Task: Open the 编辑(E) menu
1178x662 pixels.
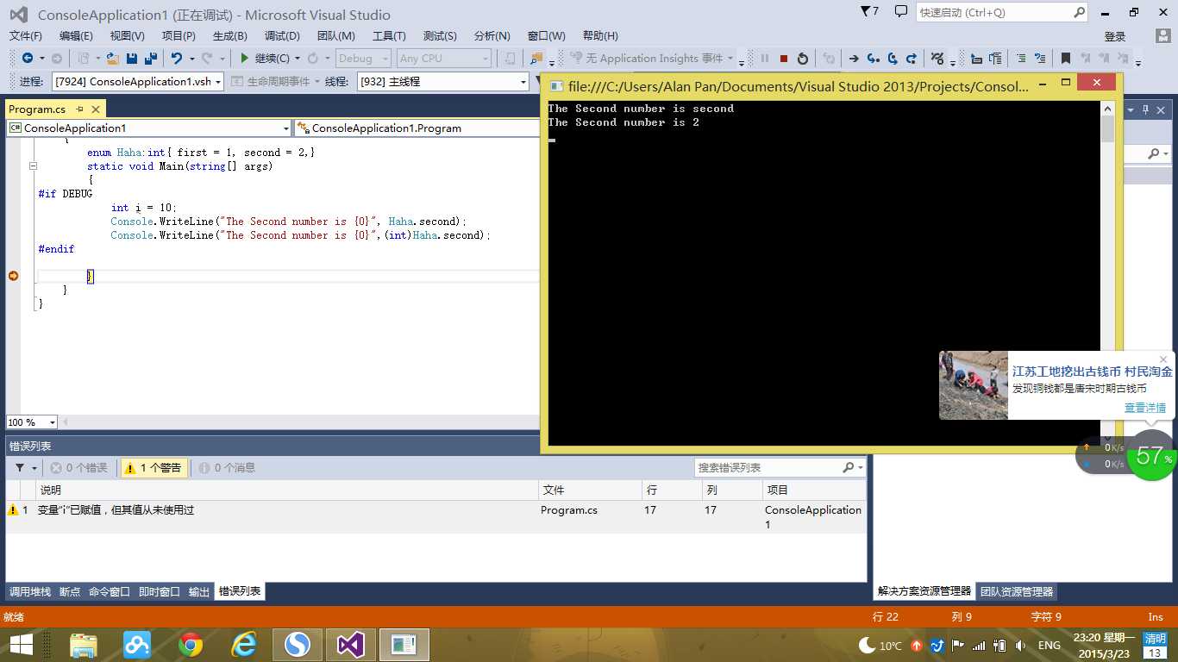Action: (x=76, y=35)
